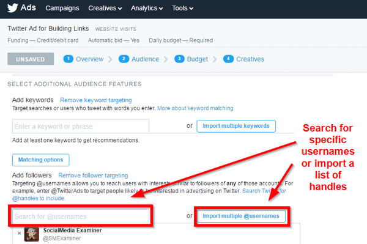Go to step 2 Audience
The image size is (367, 244).
pyautogui.click(x=139, y=59)
